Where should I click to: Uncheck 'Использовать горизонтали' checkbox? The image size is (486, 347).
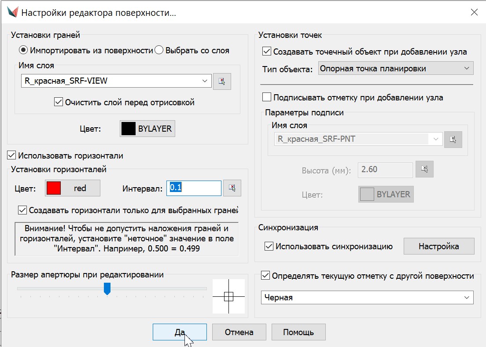(x=12, y=155)
